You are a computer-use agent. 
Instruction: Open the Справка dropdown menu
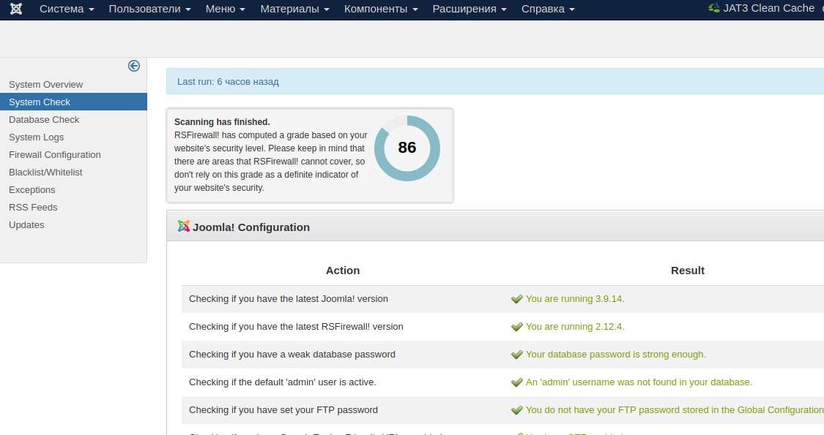click(x=548, y=9)
